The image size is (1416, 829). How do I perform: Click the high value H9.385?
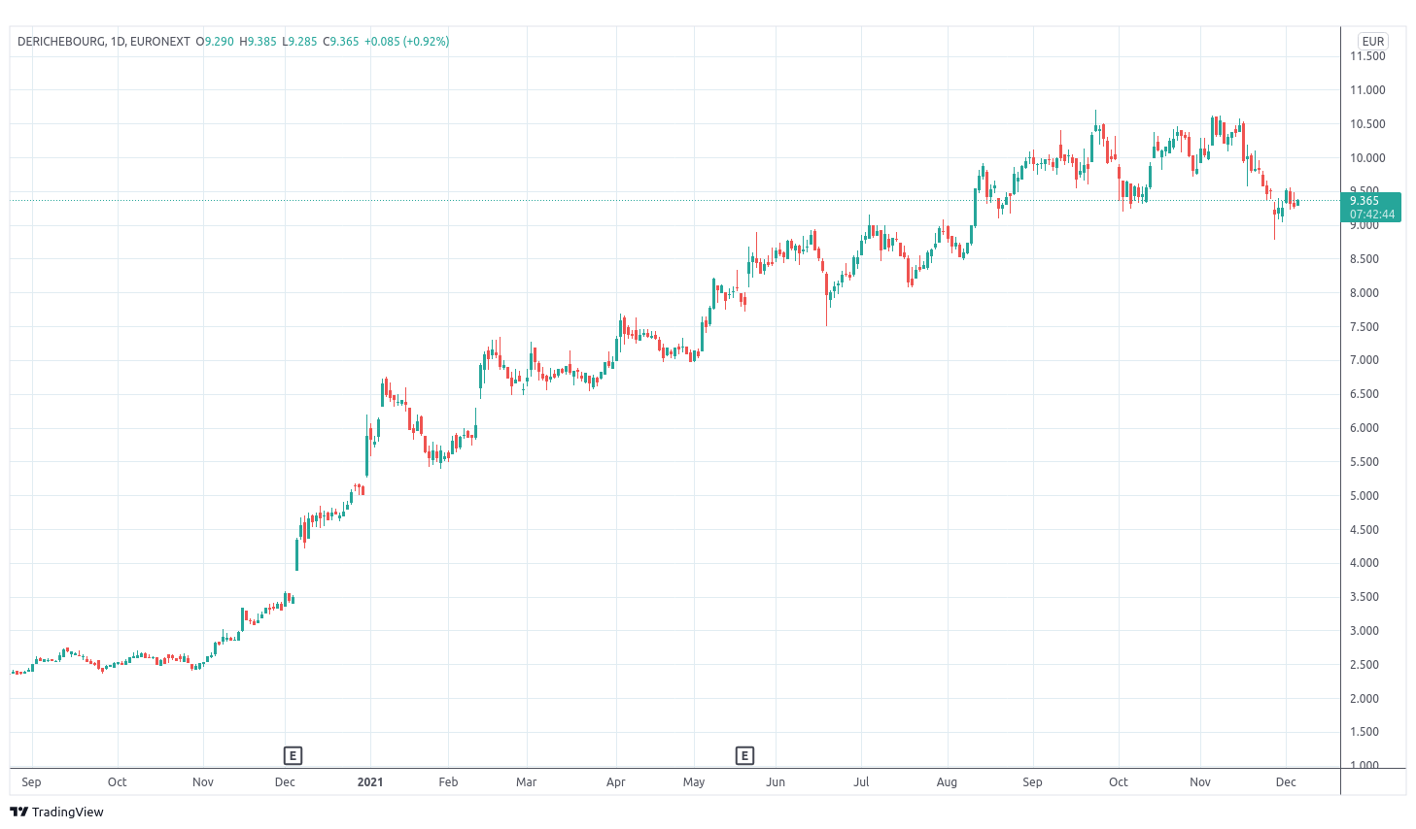[x=259, y=42]
